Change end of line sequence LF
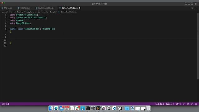The height and width of the screenshot is (112, 199). click(183, 104)
